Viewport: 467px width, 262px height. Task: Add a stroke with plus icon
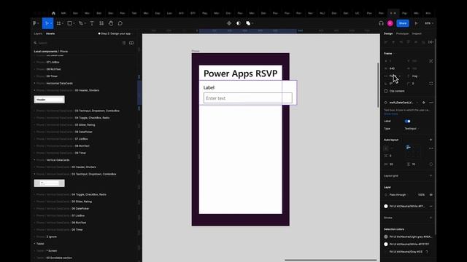coord(431,218)
